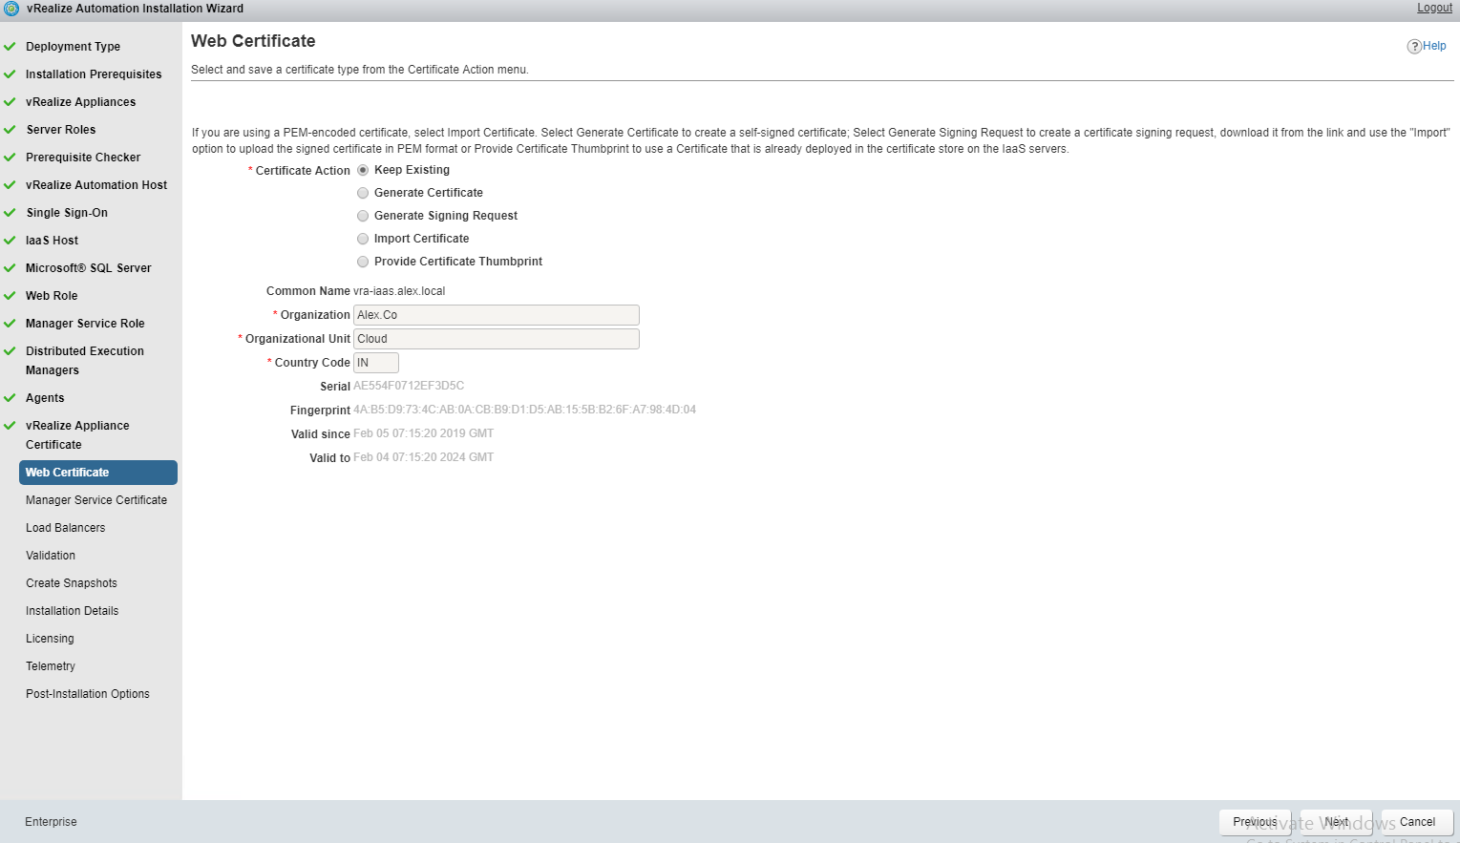Click the Help question mark icon
The width and height of the screenshot is (1460, 843).
1414,47
